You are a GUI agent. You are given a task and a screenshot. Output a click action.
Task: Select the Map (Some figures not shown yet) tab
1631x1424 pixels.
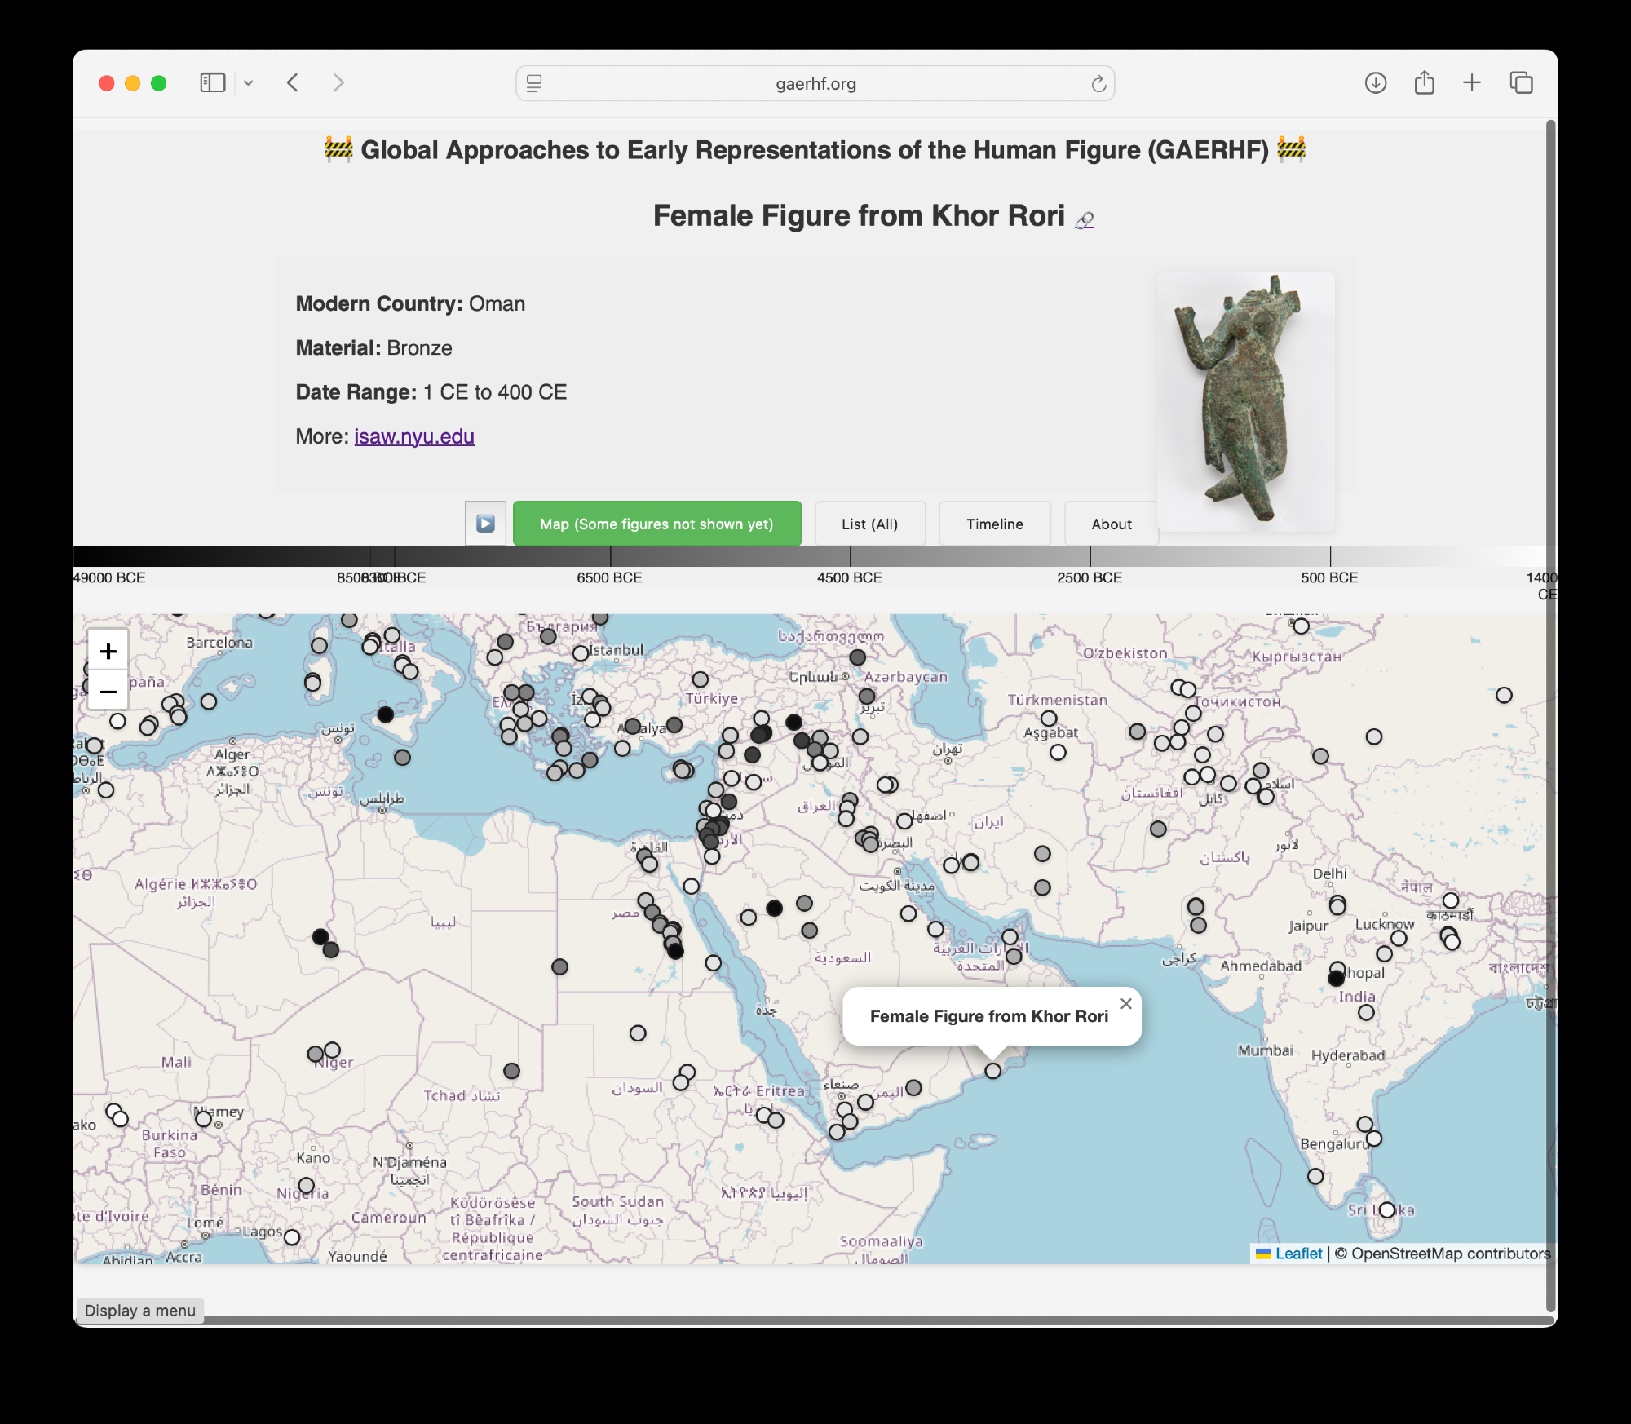pyautogui.click(x=656, y=524)
